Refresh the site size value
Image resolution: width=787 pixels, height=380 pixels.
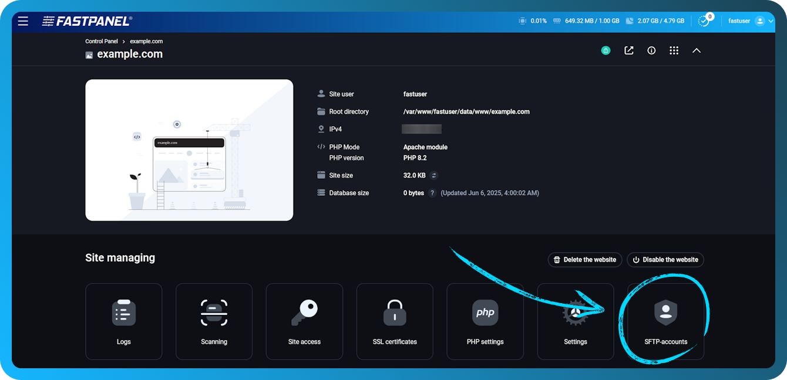(x=433, y=175)
